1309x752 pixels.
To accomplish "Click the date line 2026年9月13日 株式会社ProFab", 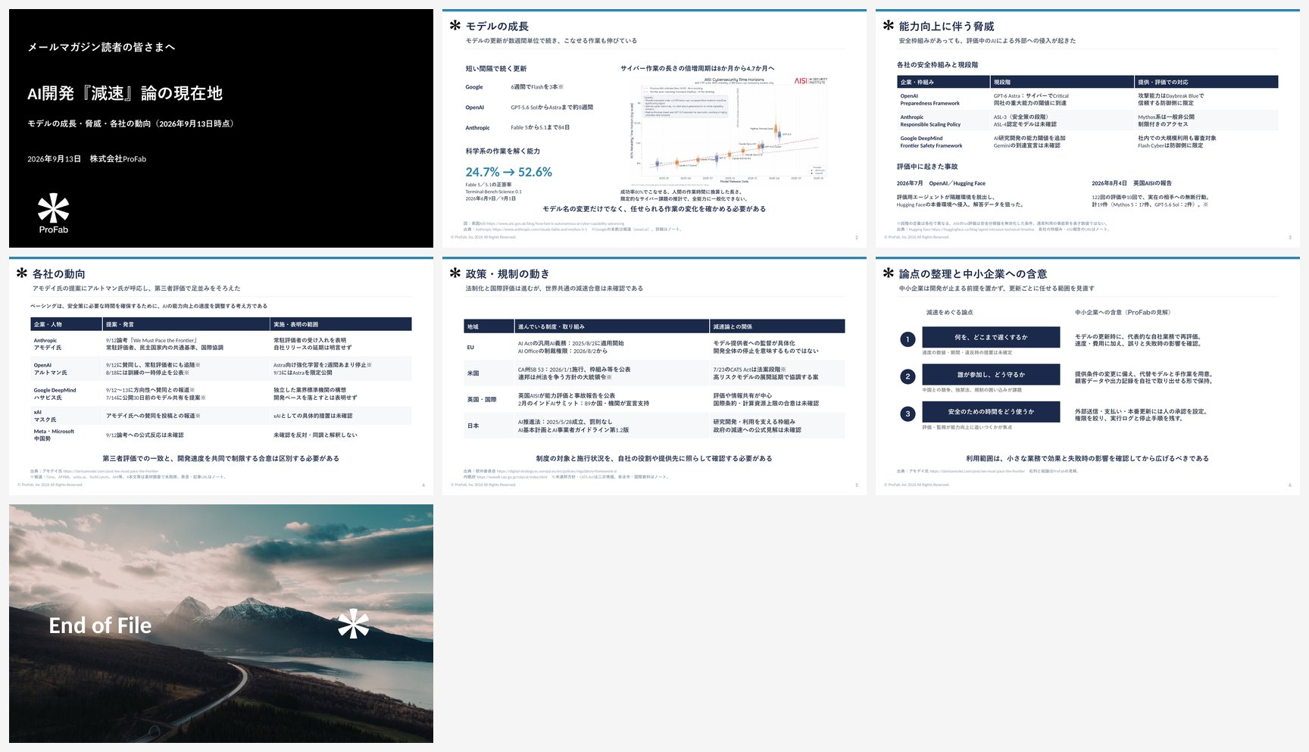I will coord(87,159).
